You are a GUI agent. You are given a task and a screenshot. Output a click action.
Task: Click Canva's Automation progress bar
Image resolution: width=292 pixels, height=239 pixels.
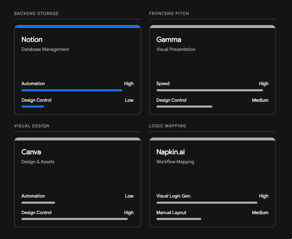[38, 203]
